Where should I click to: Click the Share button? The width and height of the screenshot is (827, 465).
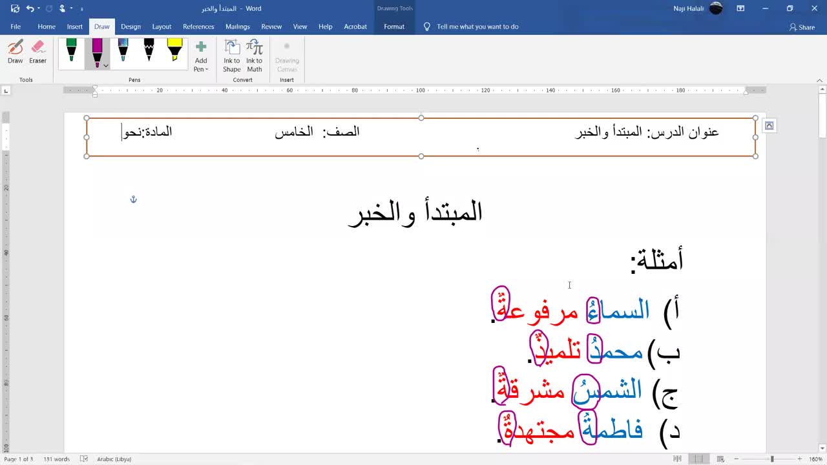tap(802, 27)
